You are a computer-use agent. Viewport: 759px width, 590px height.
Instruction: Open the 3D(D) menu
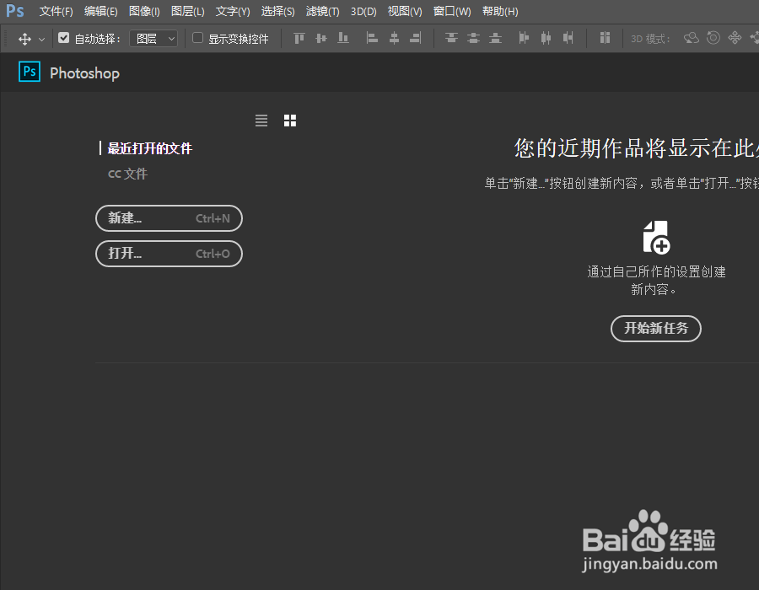[363, 11]
